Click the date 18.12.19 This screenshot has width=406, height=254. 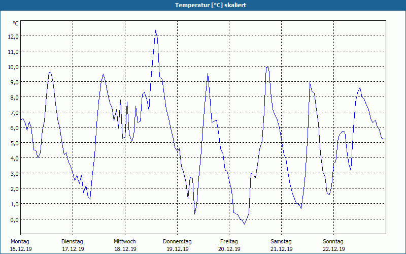coord(125,249)
